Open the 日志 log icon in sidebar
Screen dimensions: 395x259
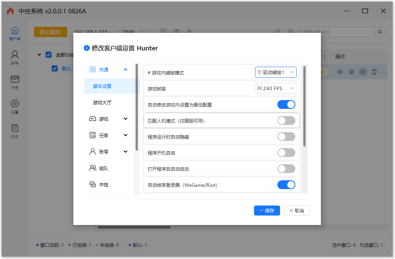pos(15,131)
